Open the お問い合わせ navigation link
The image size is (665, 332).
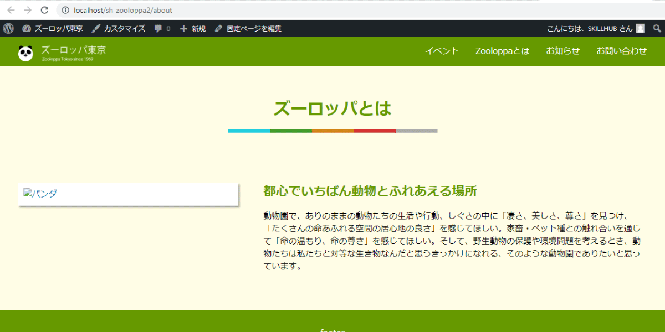[x=621, y=51]
